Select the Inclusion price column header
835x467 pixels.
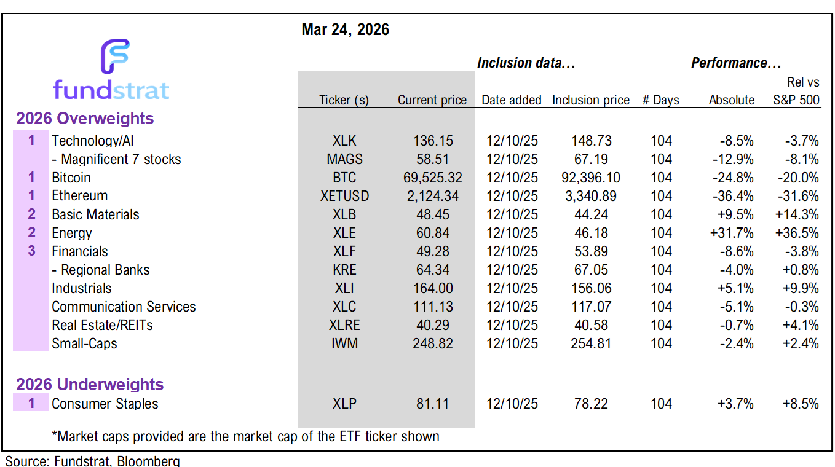(x=591, y=100)
